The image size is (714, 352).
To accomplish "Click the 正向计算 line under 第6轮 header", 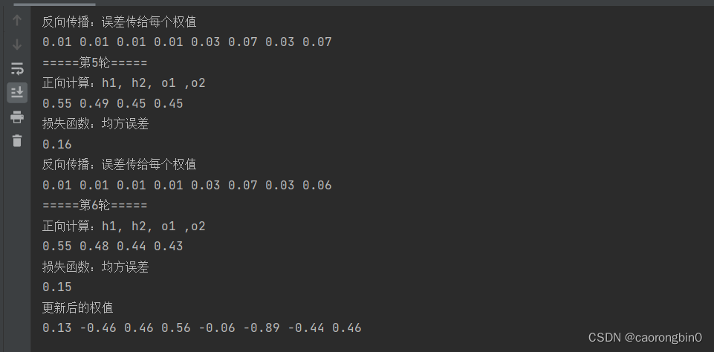I will (124, 226).
